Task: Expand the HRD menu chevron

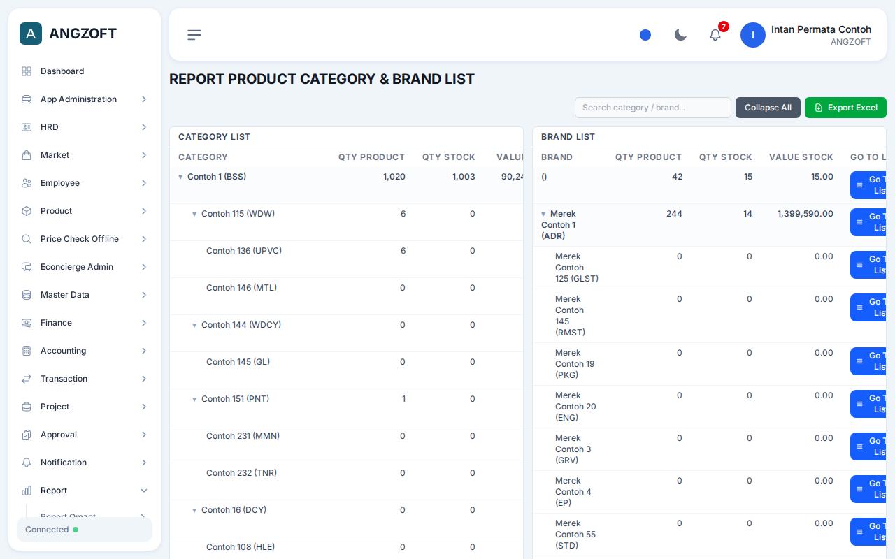Action: (144, 127)
